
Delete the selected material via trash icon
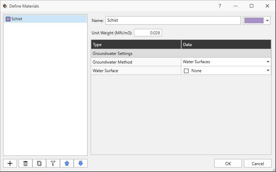click(25, 163)
